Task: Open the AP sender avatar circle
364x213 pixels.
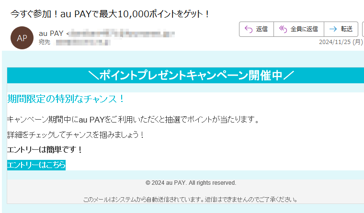Action: coord(22,38)
